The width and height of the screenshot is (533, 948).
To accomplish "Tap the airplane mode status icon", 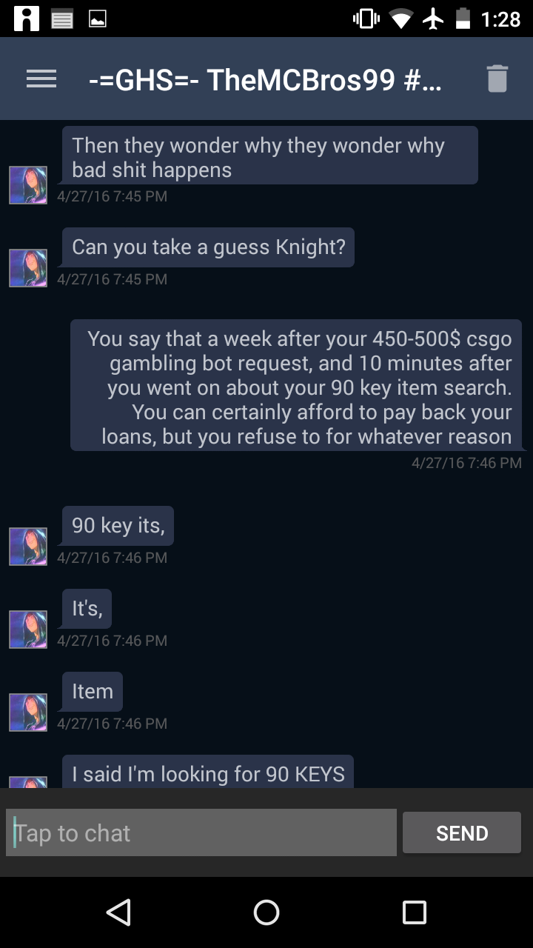I will pyautogui.click(x=434, y=19).
